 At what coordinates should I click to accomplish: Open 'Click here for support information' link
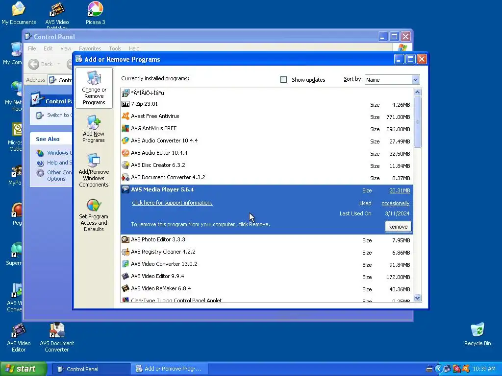tap(172, 203)
